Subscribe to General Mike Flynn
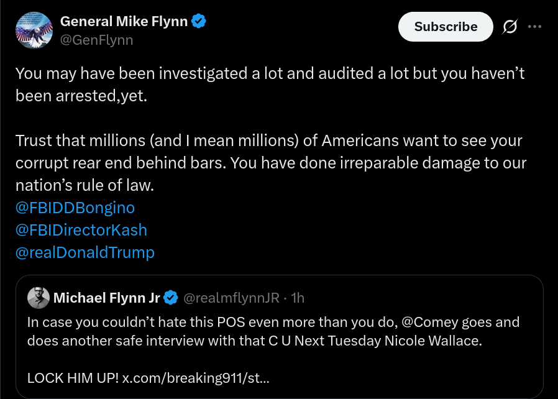Screen dimensions: 558x399 pyautogui.click(x=446, y=27)
